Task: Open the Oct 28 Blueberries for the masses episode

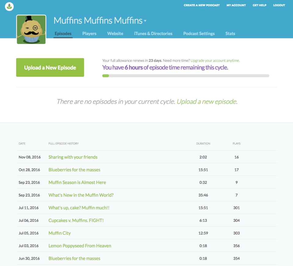Action: pyautogui.click(x=74, y=170)
